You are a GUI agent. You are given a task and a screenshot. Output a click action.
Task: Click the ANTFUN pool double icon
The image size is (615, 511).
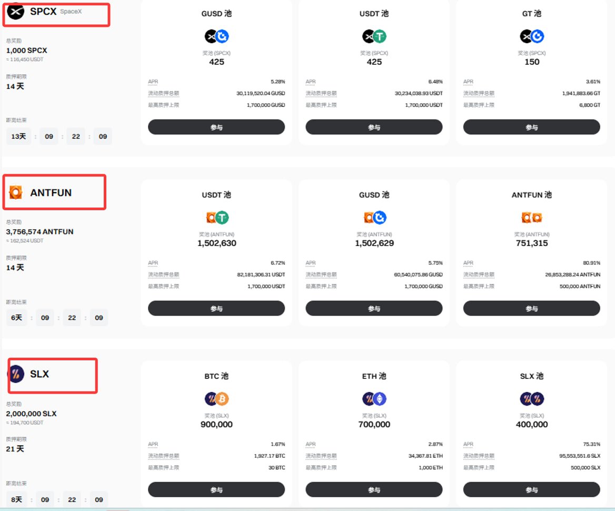(532, 218)
